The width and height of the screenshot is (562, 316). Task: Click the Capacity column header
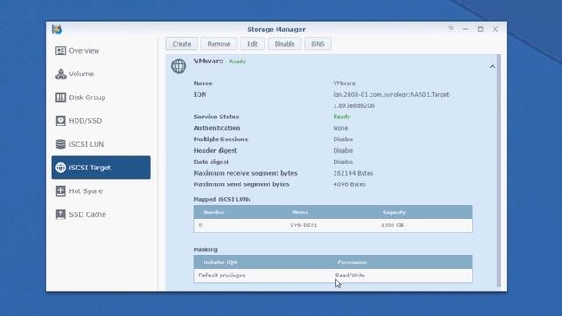tap(394, 212)
